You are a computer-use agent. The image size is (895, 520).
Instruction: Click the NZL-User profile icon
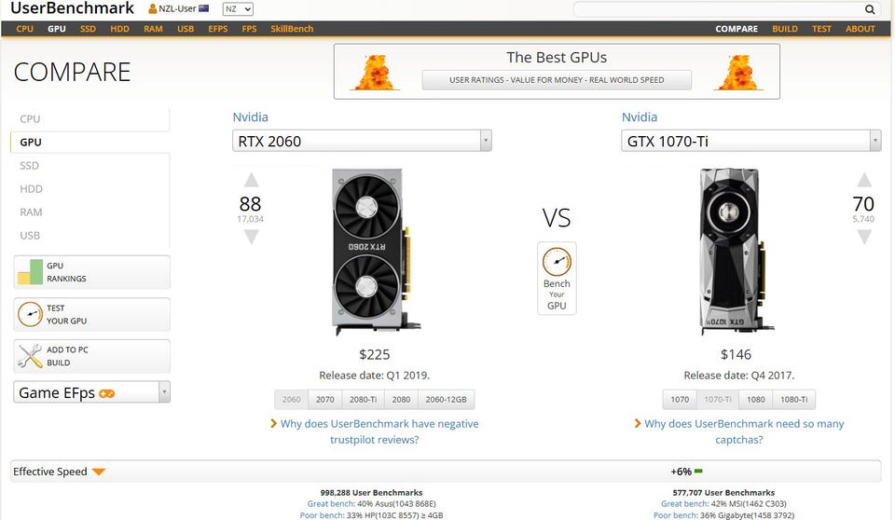[152, 9]
